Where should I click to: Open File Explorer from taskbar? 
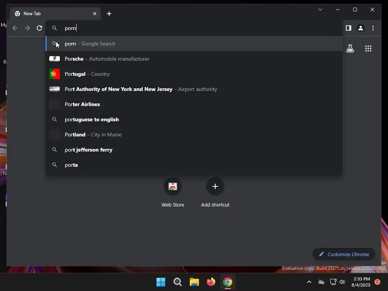[194, 282]
